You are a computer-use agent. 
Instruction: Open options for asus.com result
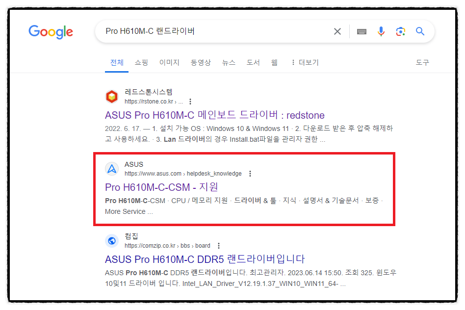coord(250,174)
